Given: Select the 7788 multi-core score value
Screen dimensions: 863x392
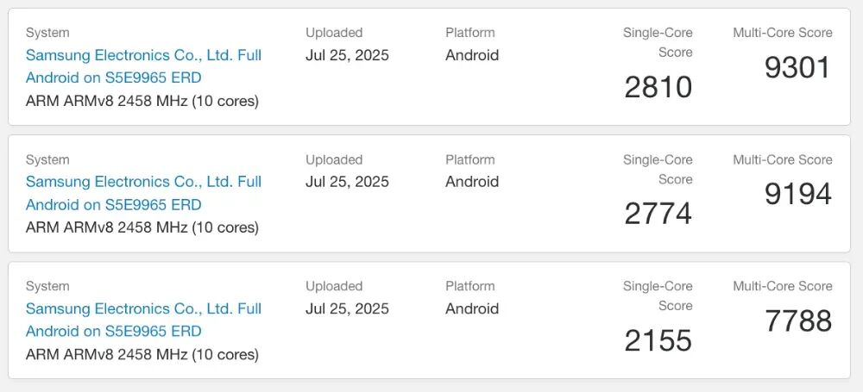Looking at the screenshot, I should click(x=797, y=320).
